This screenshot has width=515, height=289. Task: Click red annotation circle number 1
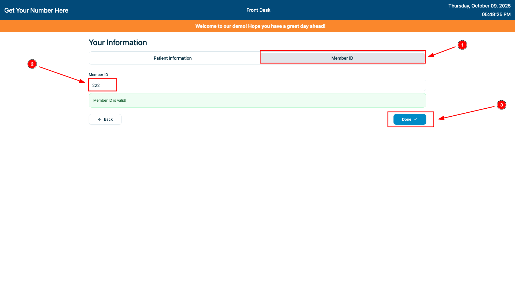pos(462,45)
